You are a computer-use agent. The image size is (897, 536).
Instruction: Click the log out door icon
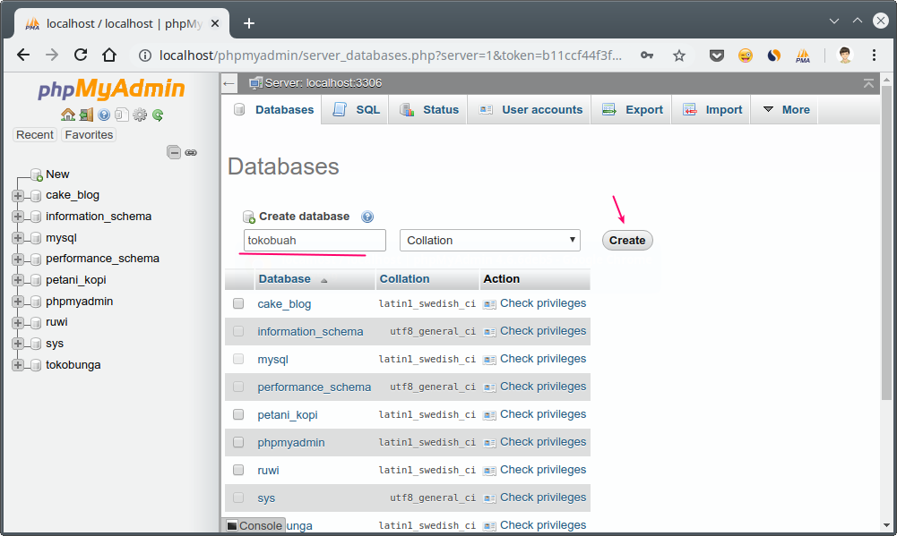(x=85, y=115)
